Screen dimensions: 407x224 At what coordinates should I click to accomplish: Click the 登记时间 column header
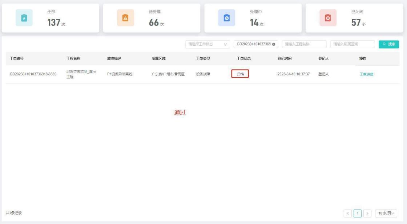(285, 59)
